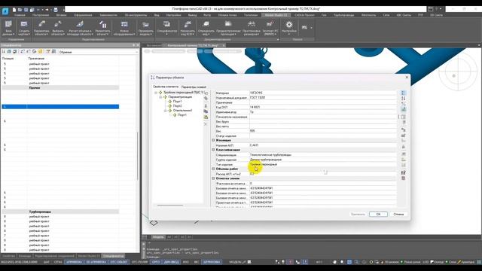Image resolution: width=482 pixels, height=271 pixels.
Task: Click the Назначить код KKS tool
Action: (x=188, y=28)
